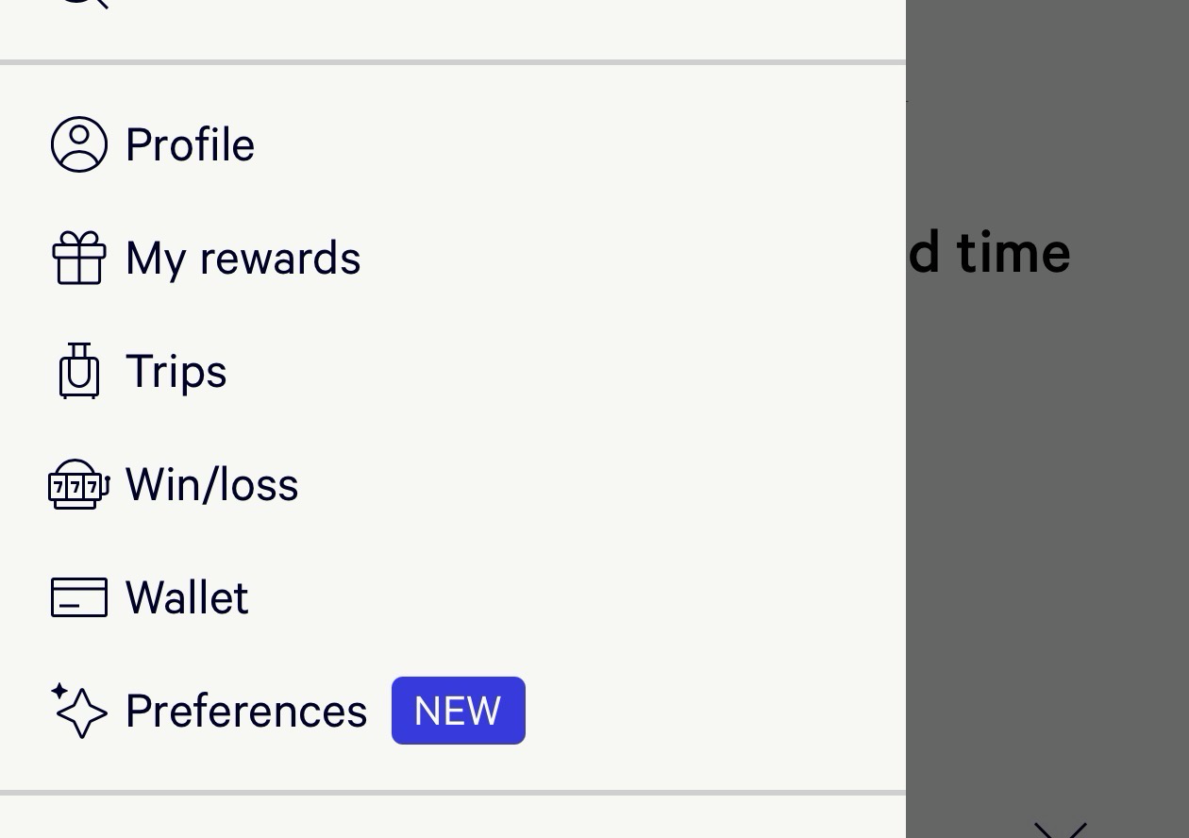Select the Preferences menu entry
The width and height of the screenshot is (1189, 838).
pyautogui.click(x=246, y=712)
